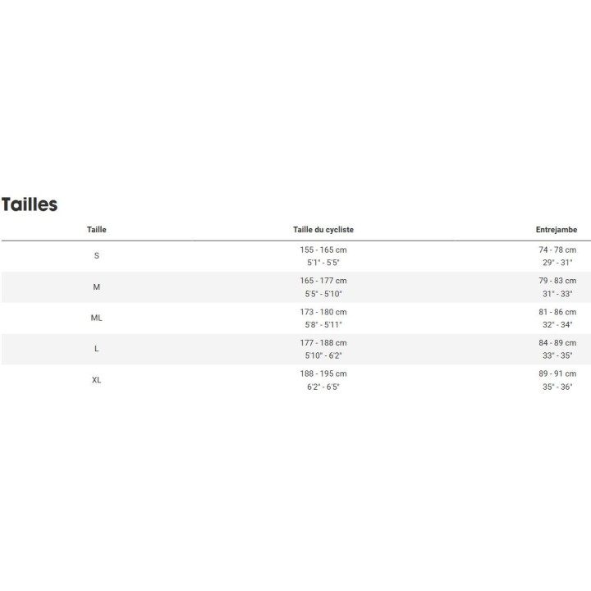This screenshot has width=591, height=591.
Task: Click the 84 - 89 cm inseam value
Action: [557, 342]
